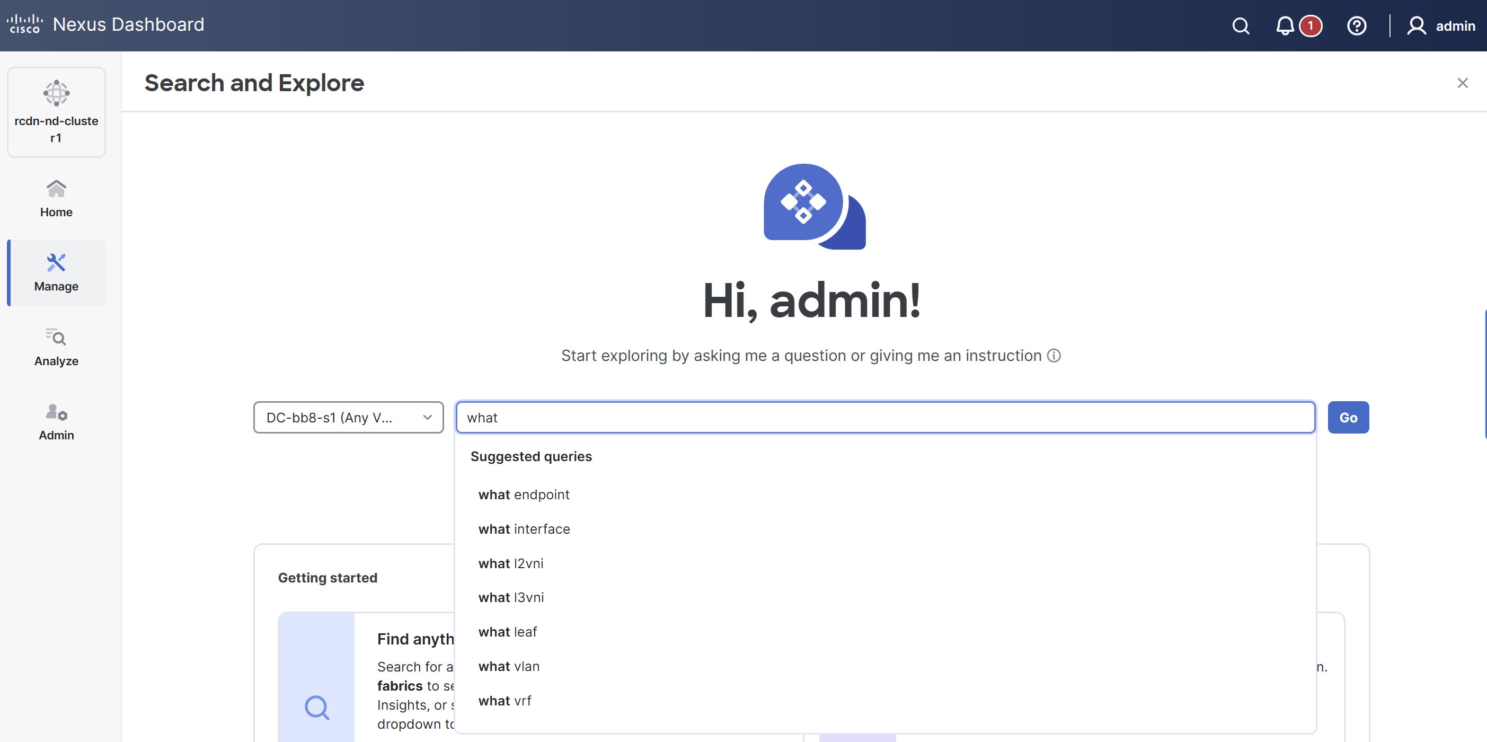
Task: Choose the 'what endpoint' suggested query
Action: [x=524, y=495]
